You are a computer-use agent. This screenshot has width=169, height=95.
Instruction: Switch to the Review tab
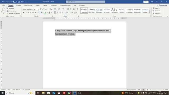(x=65, y=5)
